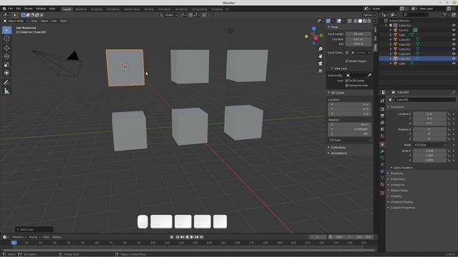This screenshot has height=257, width=458.
Task: Hide Camera in outliner via eye icon
Action: 454,30
